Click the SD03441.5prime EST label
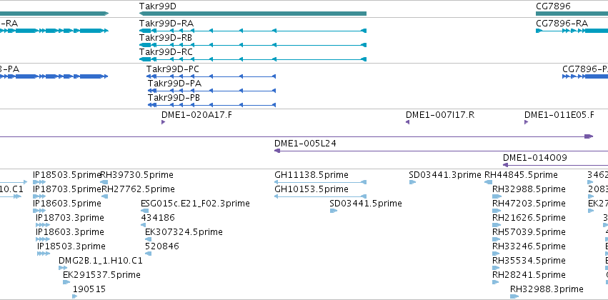This screenshot has width=608, height=300. (x=366, y=204)
